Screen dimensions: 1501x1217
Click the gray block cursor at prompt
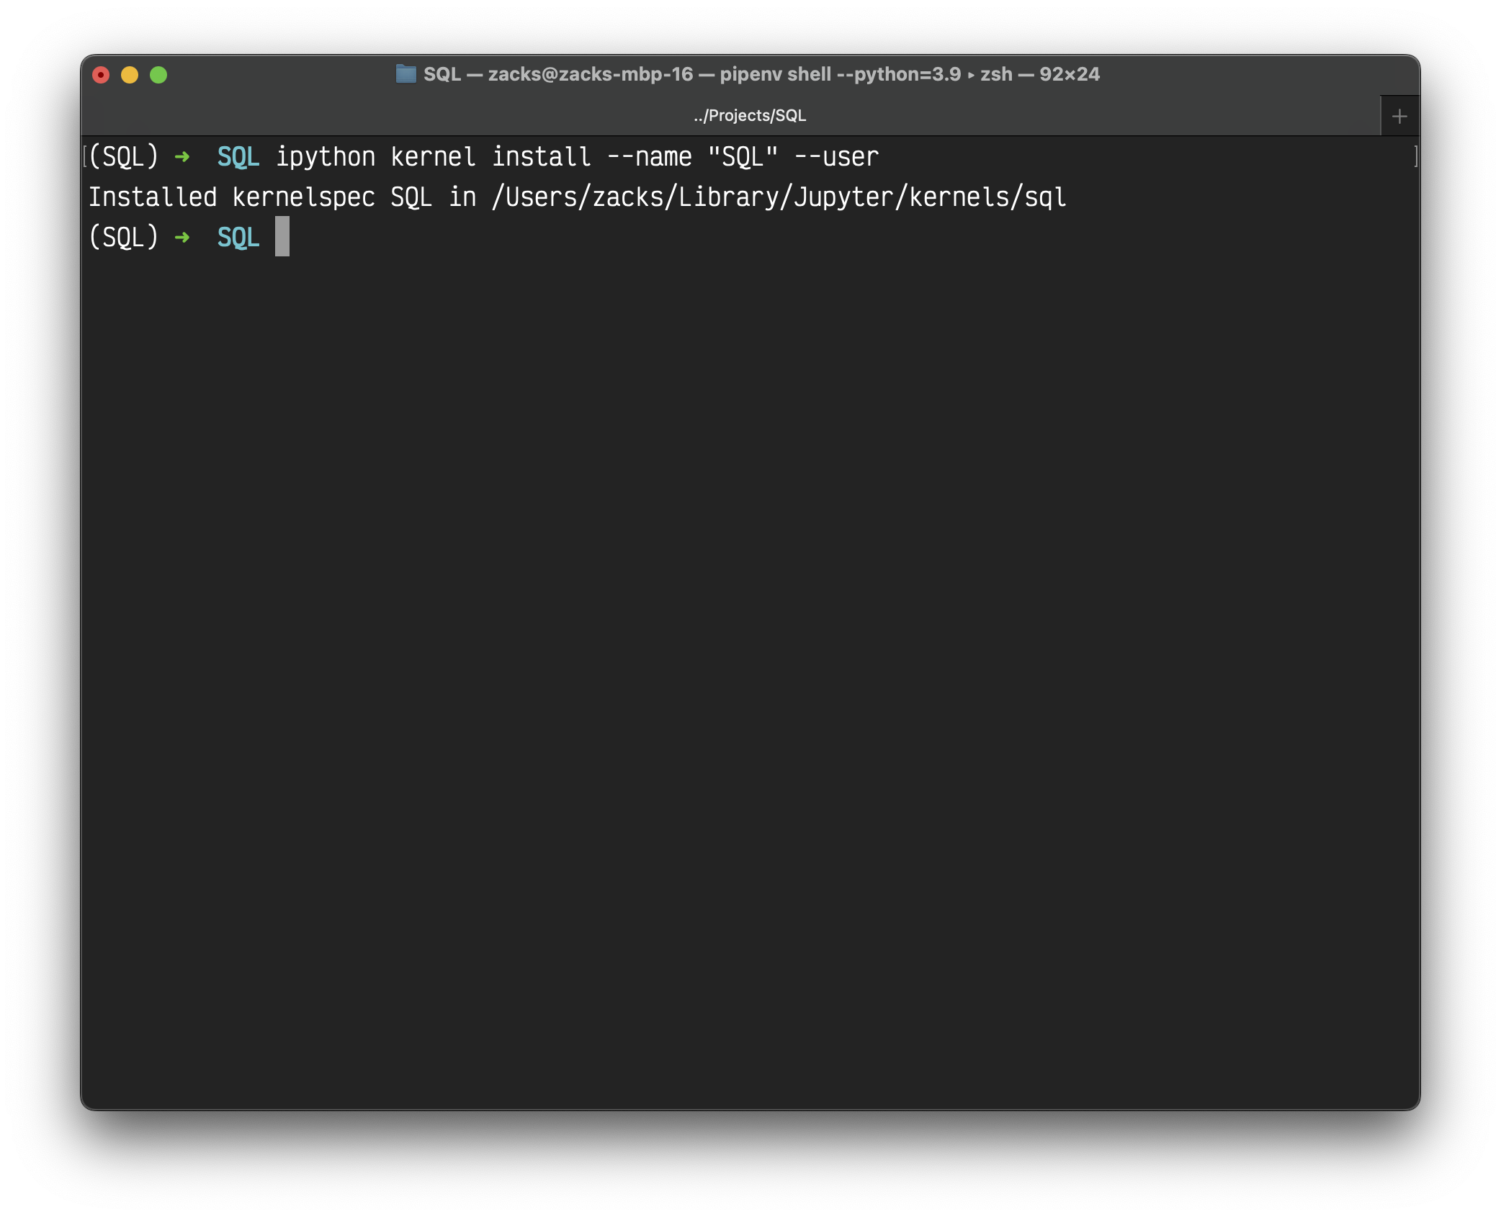pos(282,237)
